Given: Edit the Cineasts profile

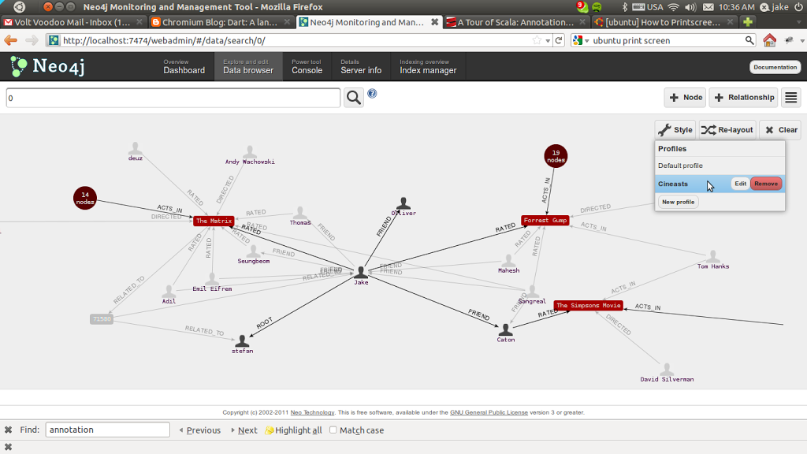Looking at the screenshot, I should coord(740,184).
